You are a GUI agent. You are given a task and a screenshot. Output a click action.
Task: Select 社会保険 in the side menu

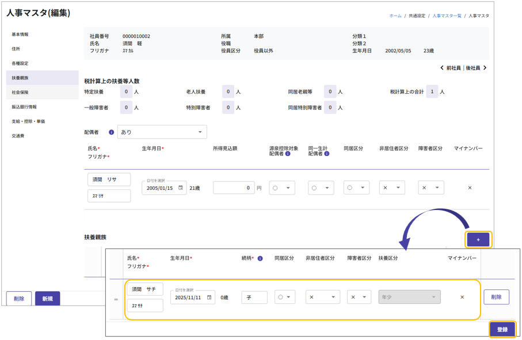[x=20, y=93]
